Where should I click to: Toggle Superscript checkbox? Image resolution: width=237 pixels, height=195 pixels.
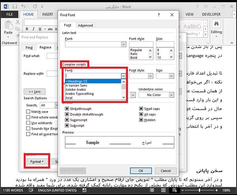click(67, 120)
